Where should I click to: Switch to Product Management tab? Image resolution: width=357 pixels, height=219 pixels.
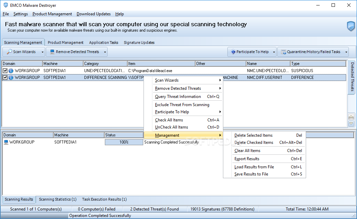point(65,43)
